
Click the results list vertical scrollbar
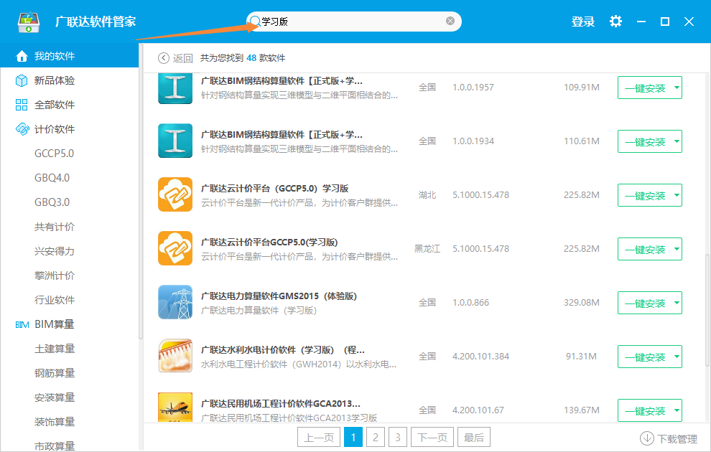pyautogui.click(x=707, y=310)
